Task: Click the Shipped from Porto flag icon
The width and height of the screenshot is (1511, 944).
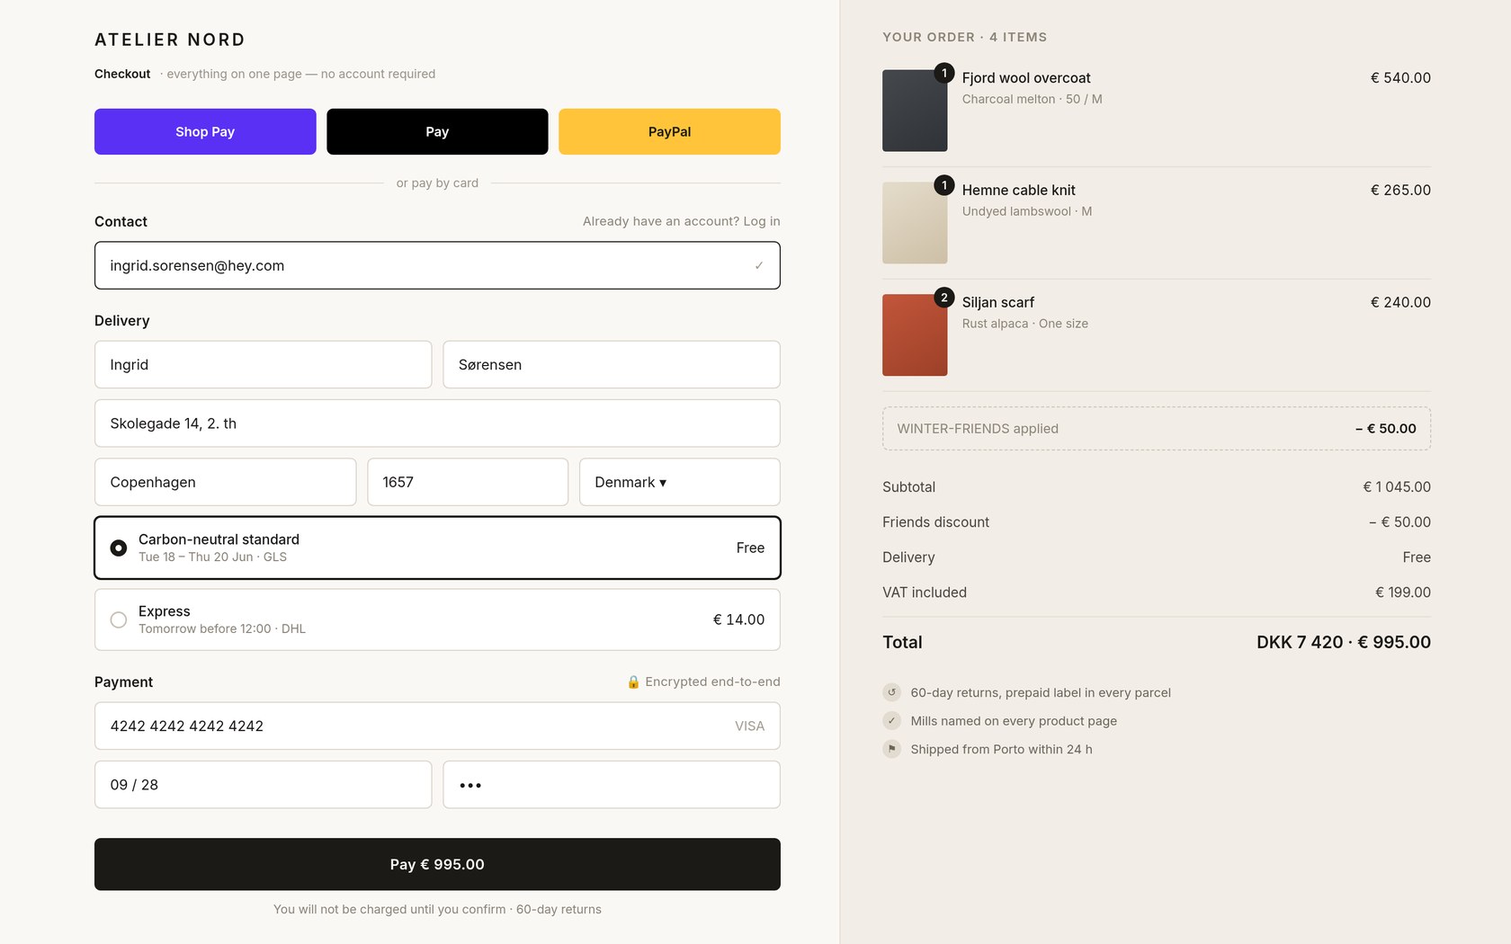Action: [891, 749]
